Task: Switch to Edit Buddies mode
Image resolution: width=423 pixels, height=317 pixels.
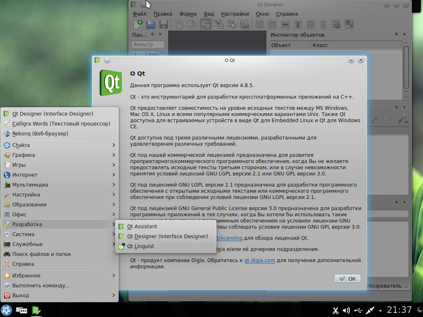Action: click(231, 24)
